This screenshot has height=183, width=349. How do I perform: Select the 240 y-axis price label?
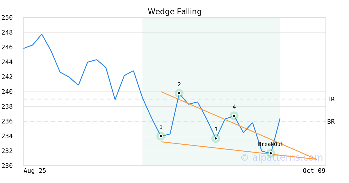[7, 92]
